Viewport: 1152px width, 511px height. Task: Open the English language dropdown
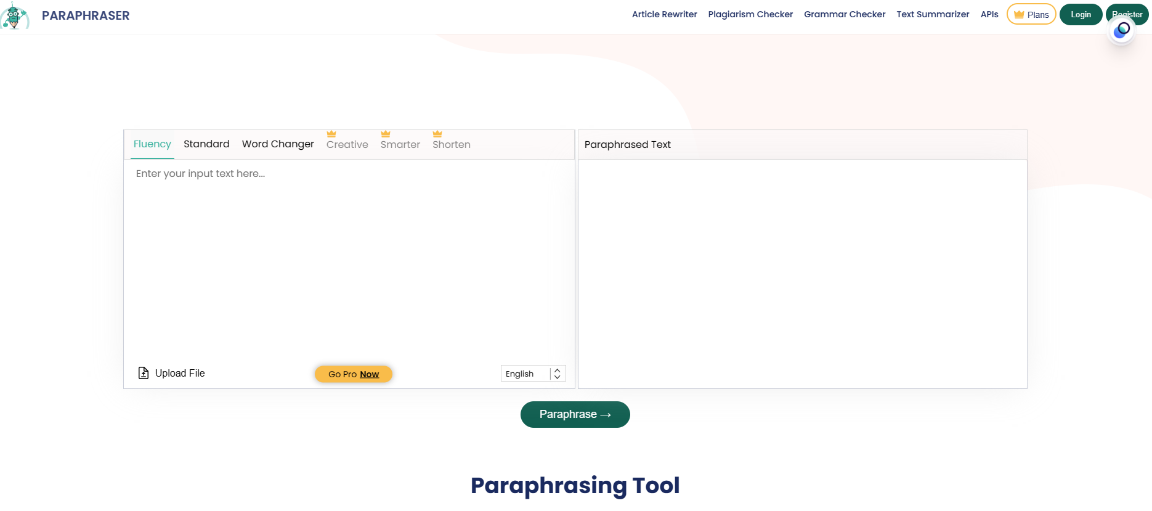pyautogui.click(x=533, y=374)
